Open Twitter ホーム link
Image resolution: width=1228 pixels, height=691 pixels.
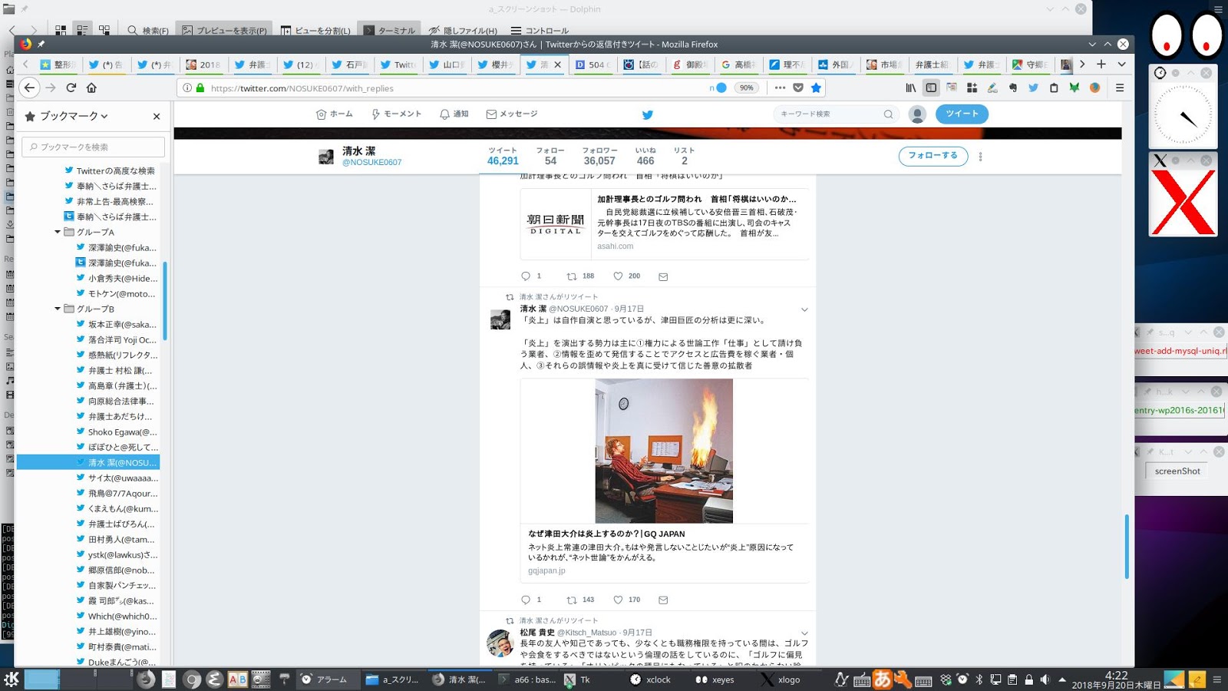coord(335,114)
